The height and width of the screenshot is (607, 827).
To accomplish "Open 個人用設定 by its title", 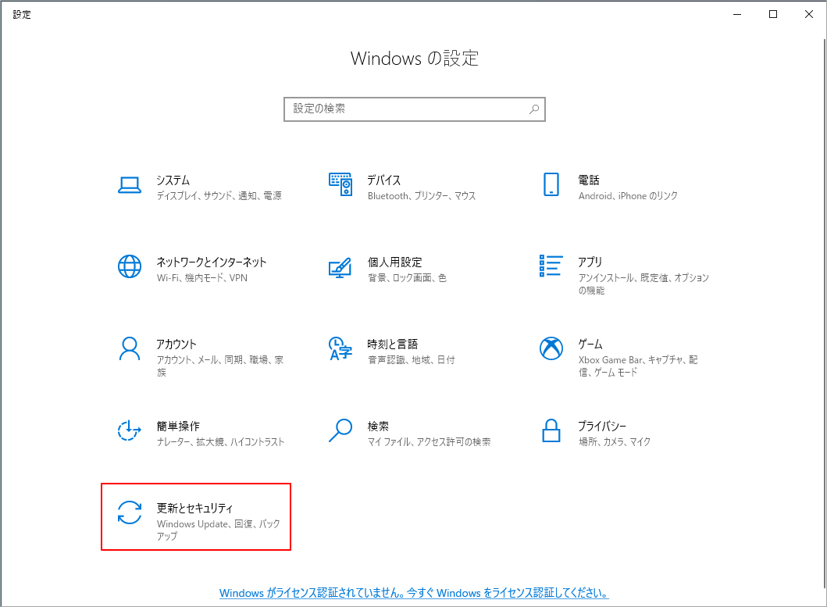I will pyautogui.click(x=394, y=262).
